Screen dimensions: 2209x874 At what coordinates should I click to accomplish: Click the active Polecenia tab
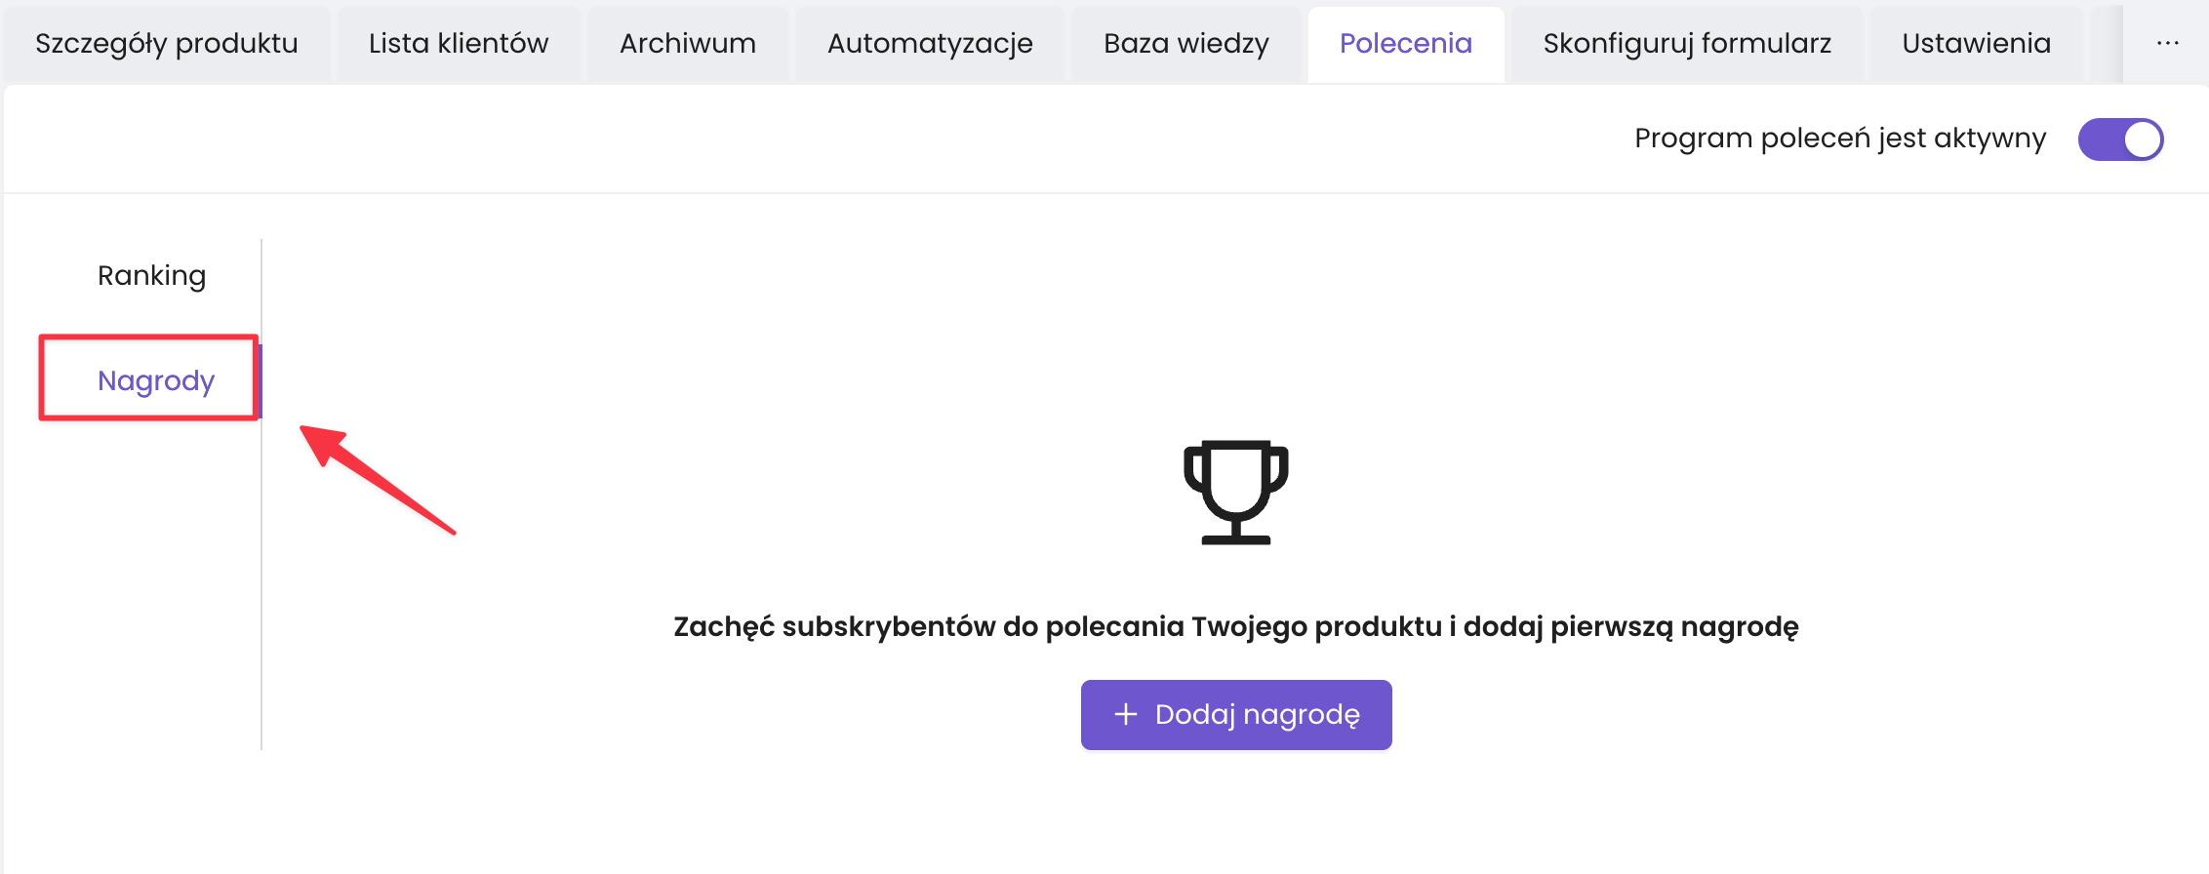point(1405,44)
